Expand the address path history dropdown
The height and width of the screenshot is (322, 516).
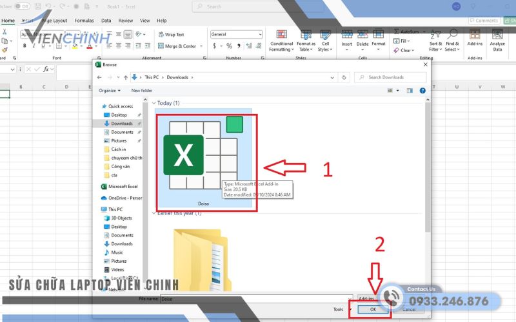[x=332, y=77]
